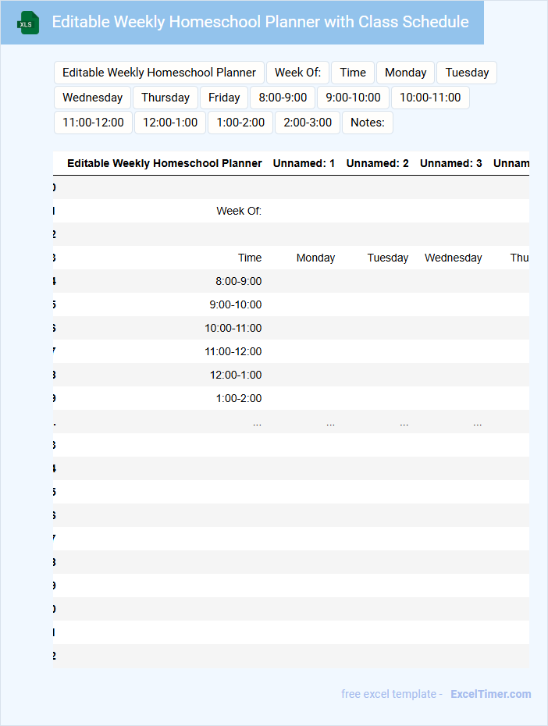The height and width of the screenshot is (726, 548).
Task: Select the 'Tuesday' tag
Action: point(467,73)
